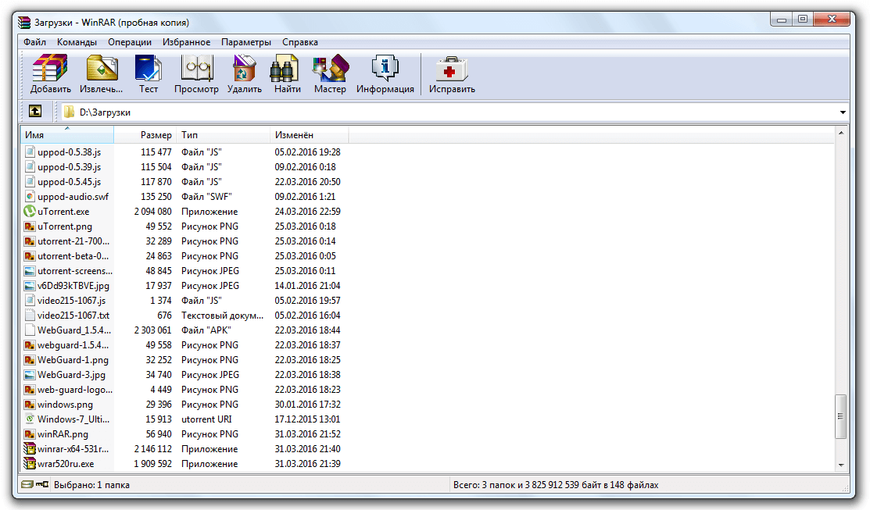The height and width of the screenshot is (510, 870).
Task: Select the utorrent-21-700... file name
Action: 73,241
